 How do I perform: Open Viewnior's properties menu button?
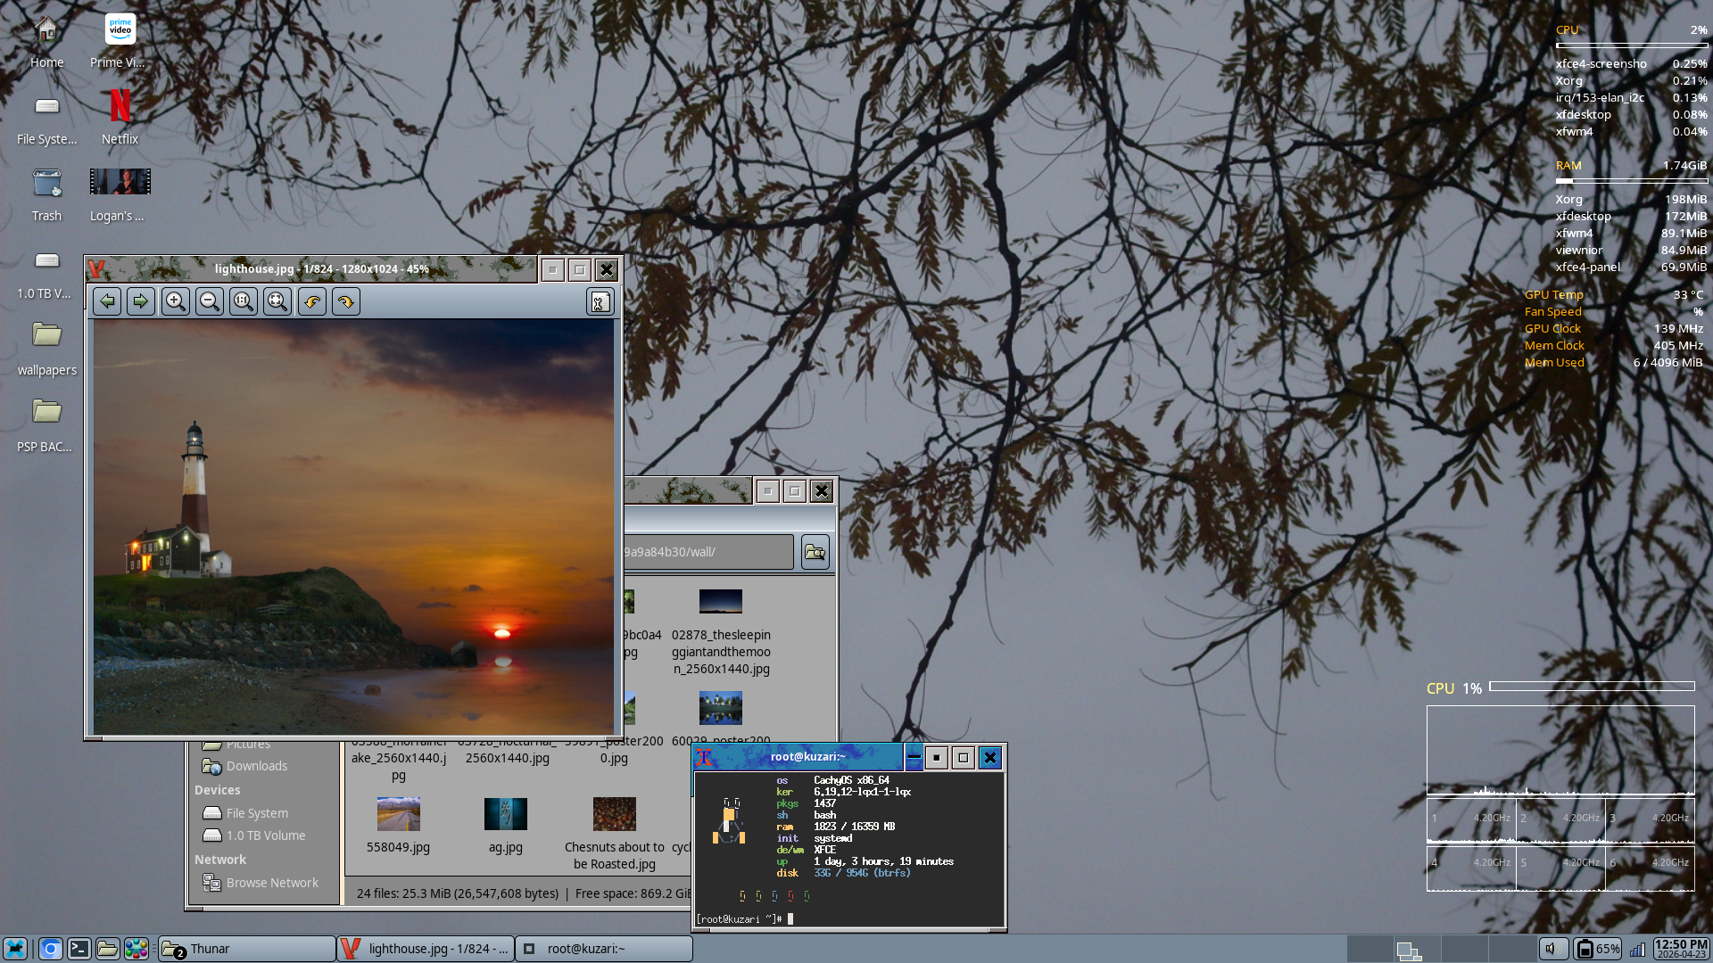coord(600,301)
